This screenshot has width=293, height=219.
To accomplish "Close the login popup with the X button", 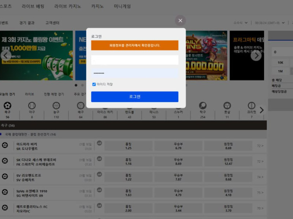I will pos(180,20).
